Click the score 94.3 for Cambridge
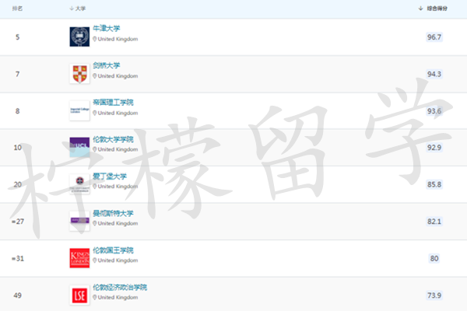Image resolution: width=467 pixels, height=311 pixels. click(x=434, y=74)
